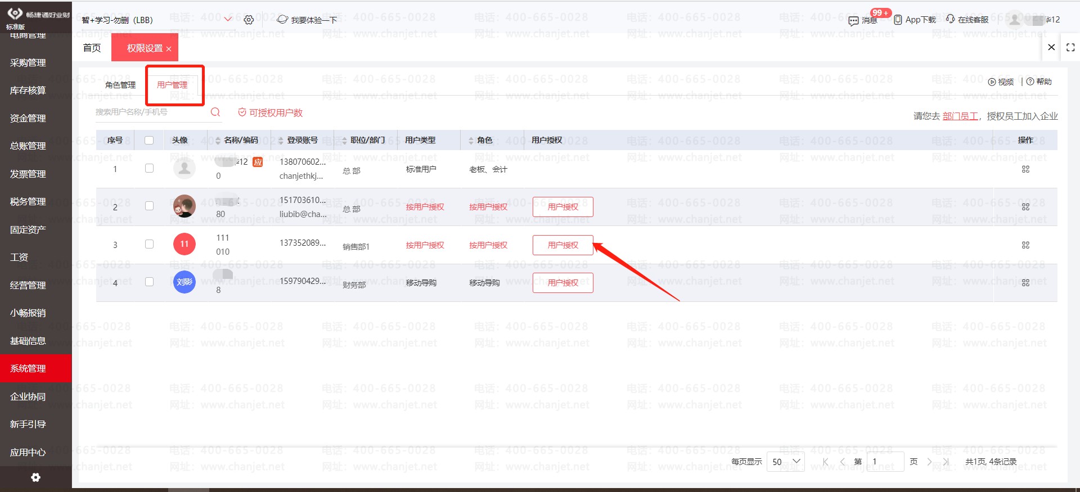Open 采购管理 in the sidebar
This screenshot has height=492, width=1080.
coord(28,63)
